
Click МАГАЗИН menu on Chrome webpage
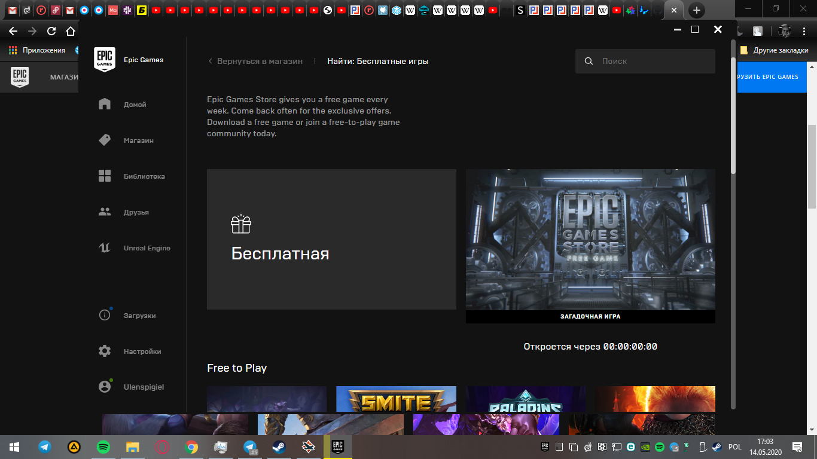(64, 77)
